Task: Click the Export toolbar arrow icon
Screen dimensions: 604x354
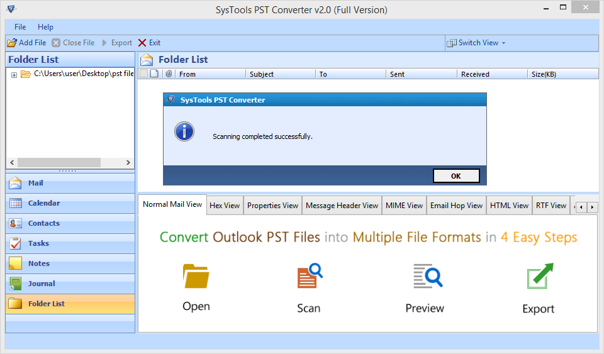Action: click(x=104, y=43)
